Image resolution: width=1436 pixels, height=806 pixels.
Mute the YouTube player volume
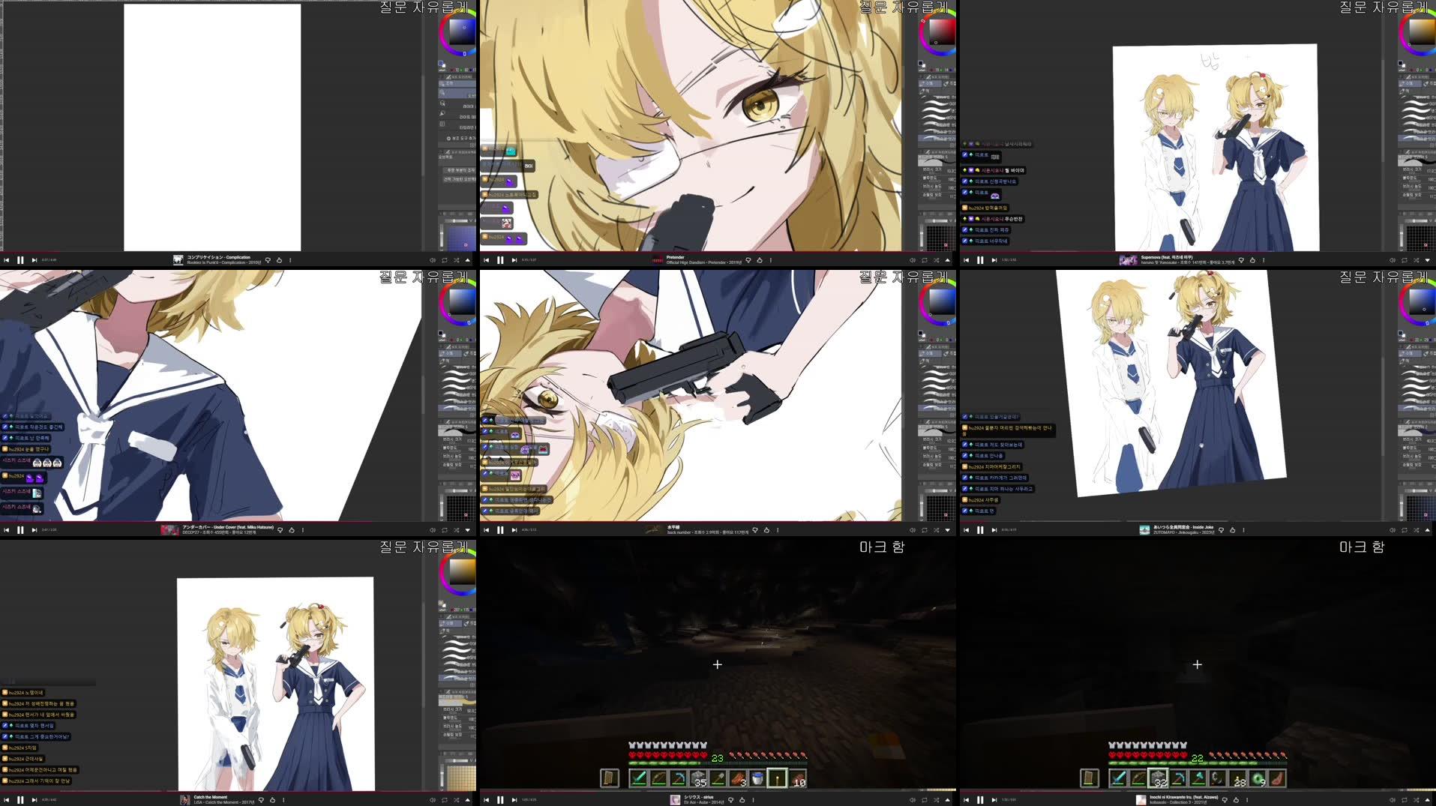click(433, 259)
